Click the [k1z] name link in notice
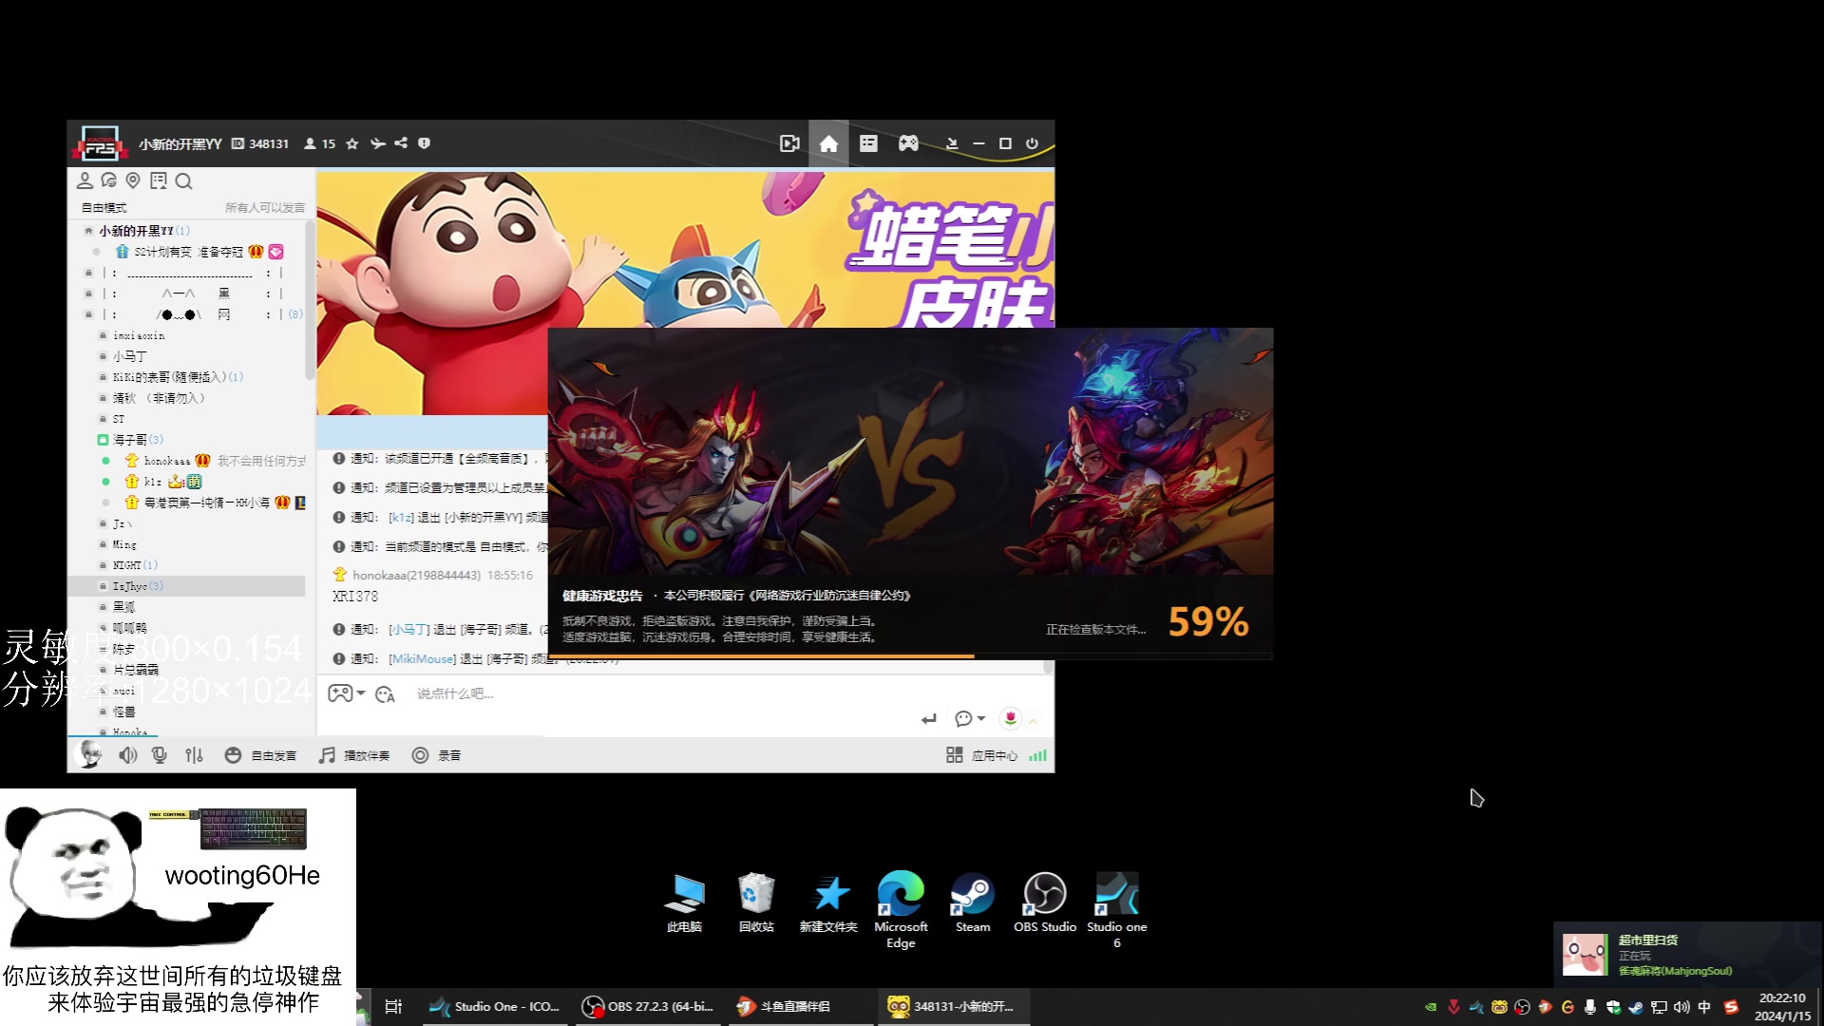The image size is (1824, 1026). tap(402, 517)
